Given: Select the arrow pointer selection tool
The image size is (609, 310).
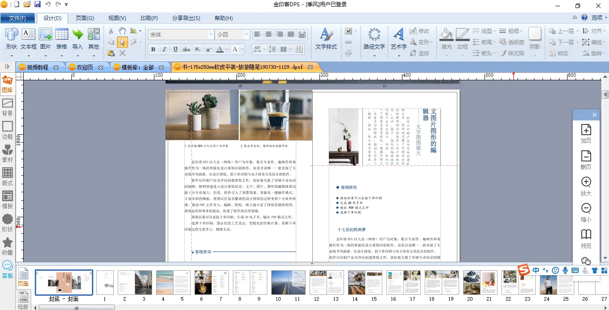Looking at the screenshot, I should 122,42.
